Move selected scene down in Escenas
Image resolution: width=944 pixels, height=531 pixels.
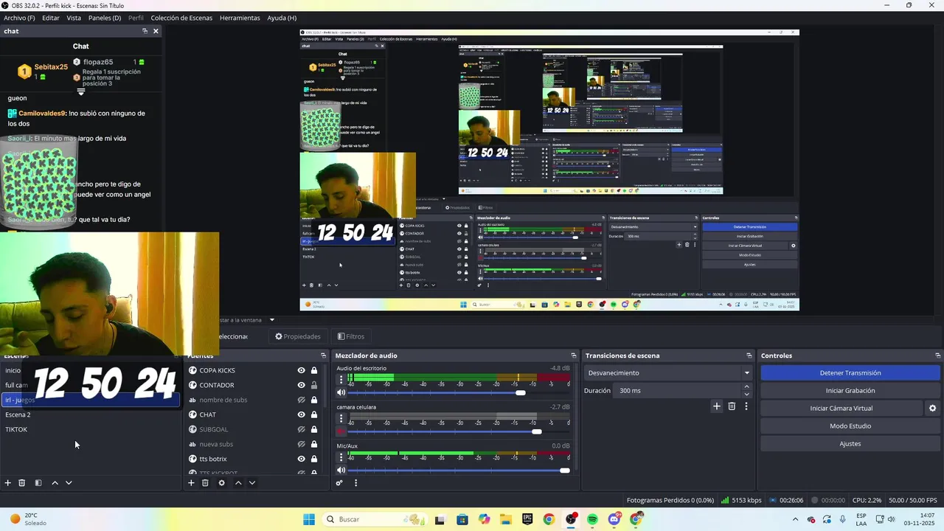69,483
